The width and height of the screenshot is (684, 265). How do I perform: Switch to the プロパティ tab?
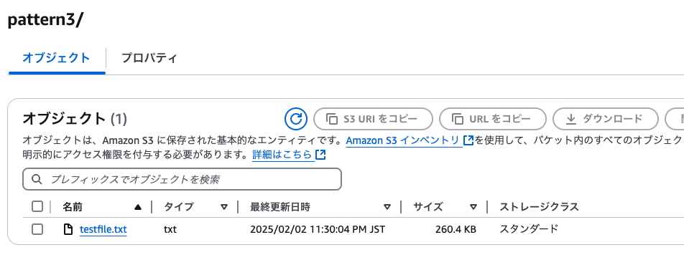click(x=149, y=58)
